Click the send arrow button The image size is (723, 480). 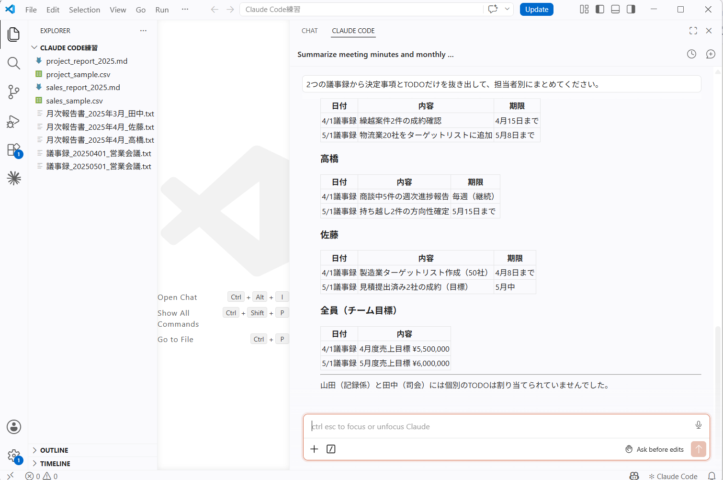699,449
